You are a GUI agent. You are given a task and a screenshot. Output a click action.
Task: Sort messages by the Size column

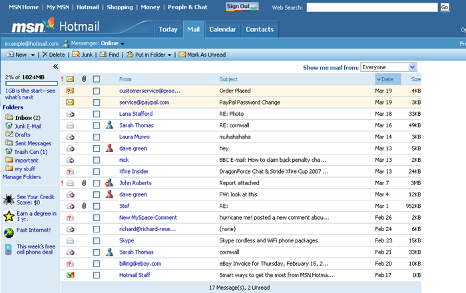click(415, 79)
